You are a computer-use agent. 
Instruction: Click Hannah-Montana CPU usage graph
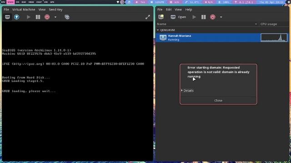274,38
